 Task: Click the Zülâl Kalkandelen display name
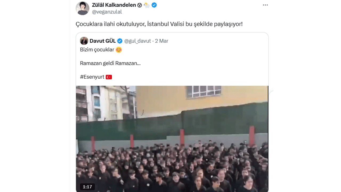click(114, 5)
